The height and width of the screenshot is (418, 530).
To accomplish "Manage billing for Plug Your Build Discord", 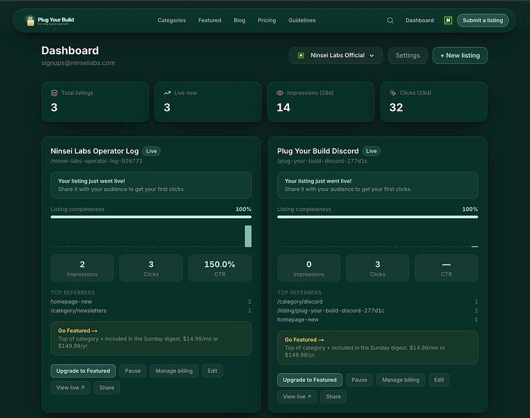I will (400, 380).
